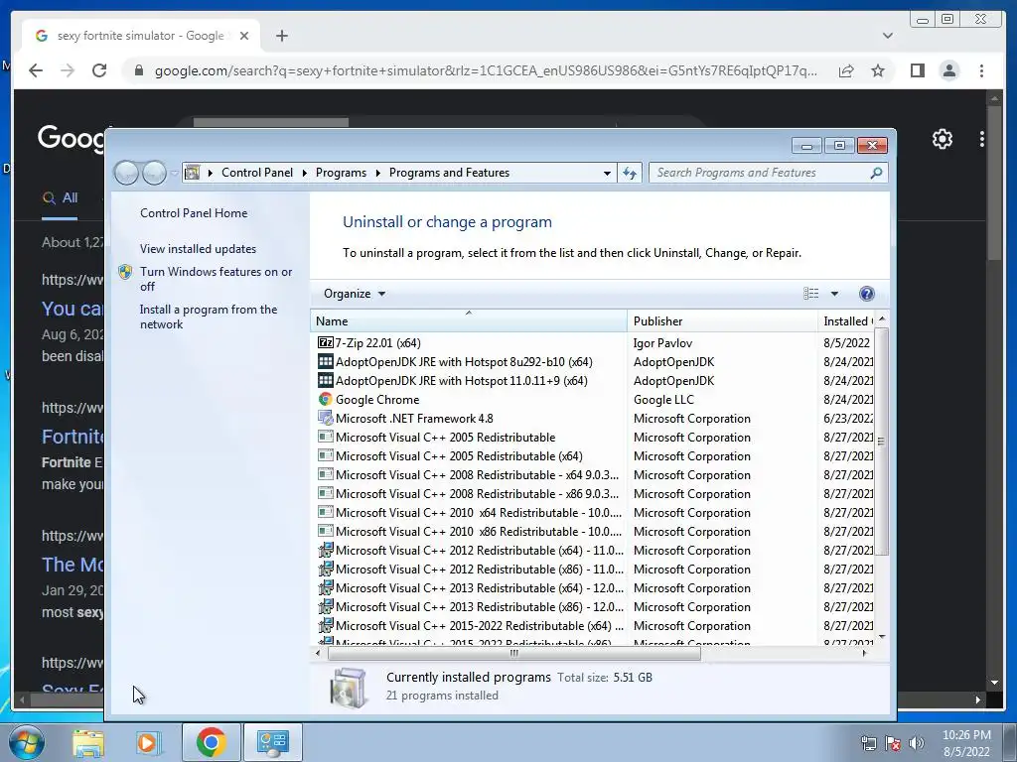Open the Chrome profile avatar
Screen dimensions: 1017x762
tap(948, 70)
